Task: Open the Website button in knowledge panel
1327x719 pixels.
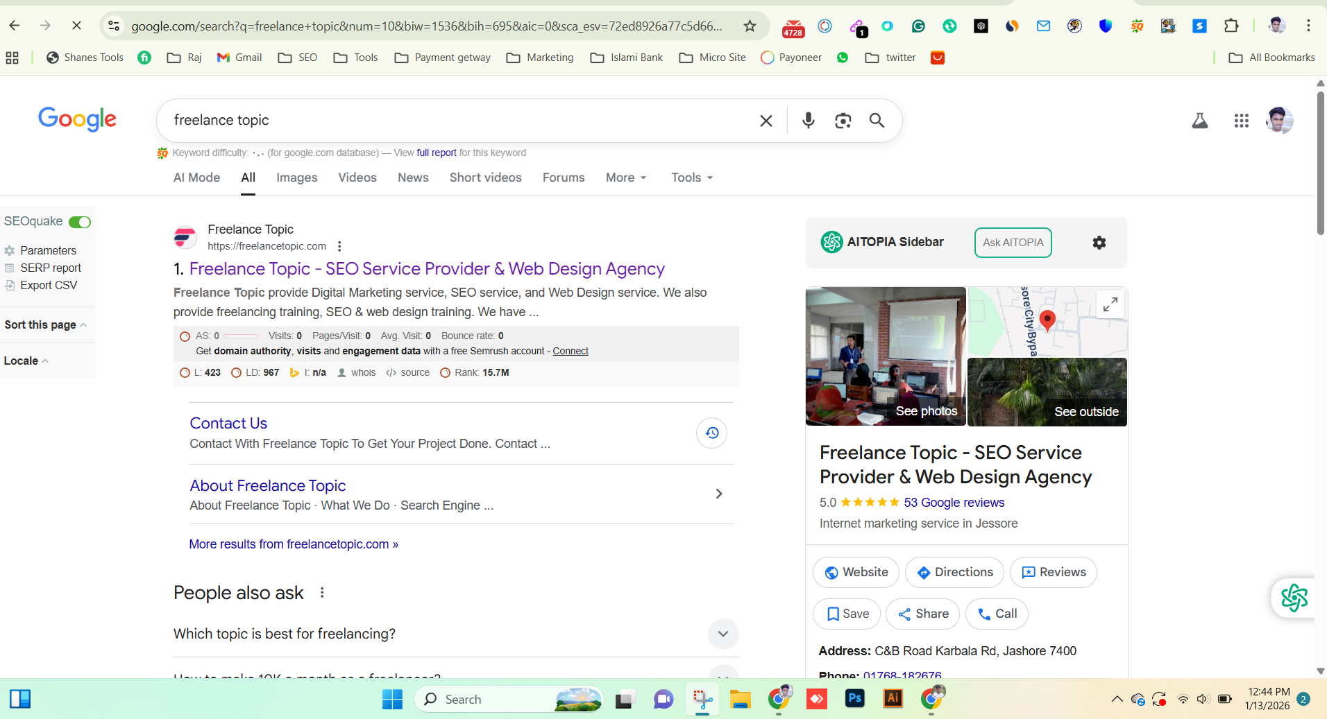Action: pyautogui.click(x=856, y=573)
